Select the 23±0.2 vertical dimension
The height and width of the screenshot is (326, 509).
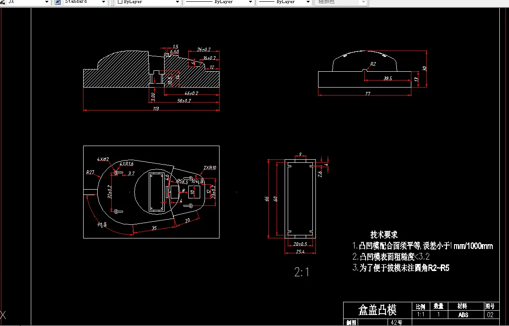coord(214,192)
